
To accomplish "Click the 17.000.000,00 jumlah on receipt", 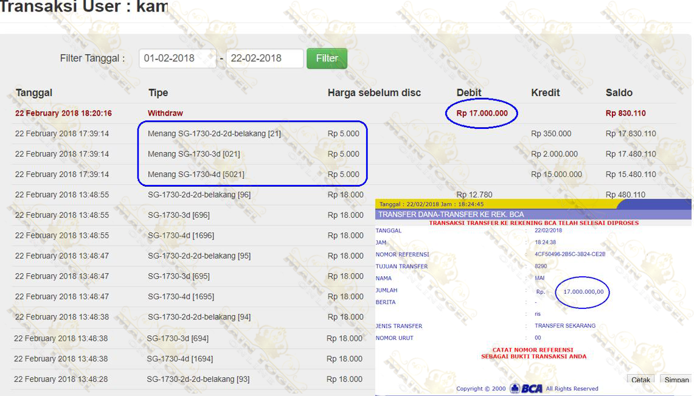I will [x=583, y=292].
